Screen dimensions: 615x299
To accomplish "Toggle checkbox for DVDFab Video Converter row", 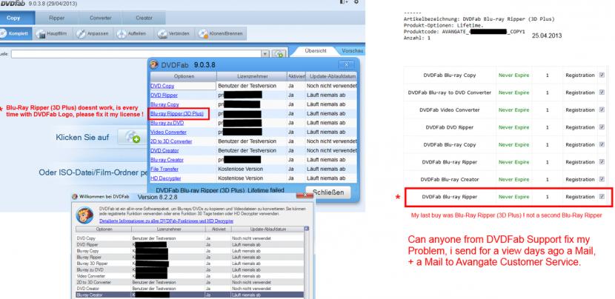I will 602,110.
